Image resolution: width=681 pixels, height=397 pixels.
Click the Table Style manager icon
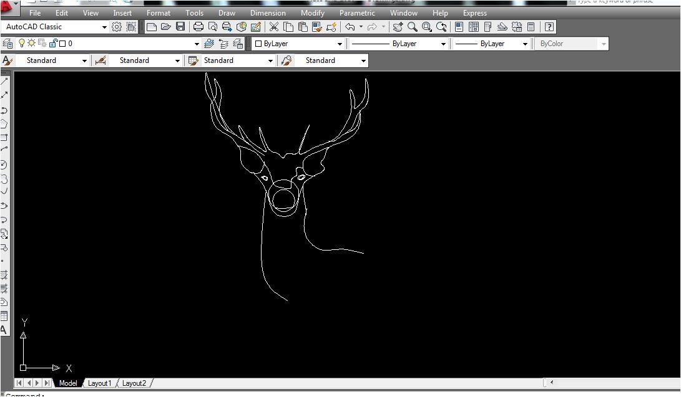(x=194, y=60)
